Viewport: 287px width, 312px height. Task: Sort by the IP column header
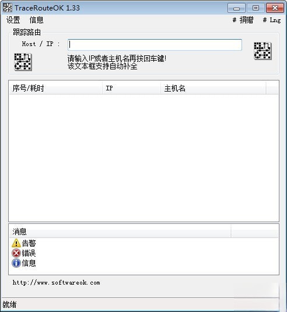(132, 88)
